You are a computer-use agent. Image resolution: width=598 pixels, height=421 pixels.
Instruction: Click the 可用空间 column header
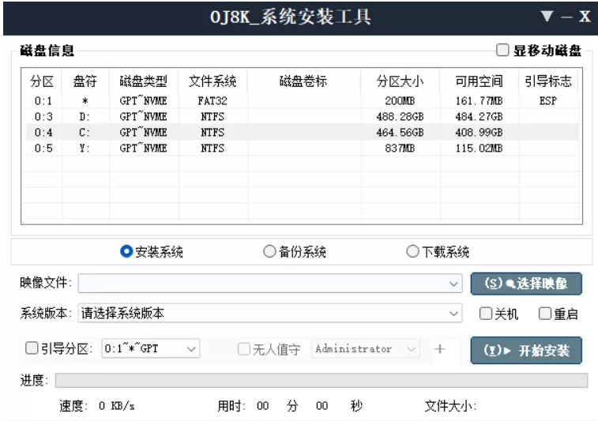coord(479,81)
